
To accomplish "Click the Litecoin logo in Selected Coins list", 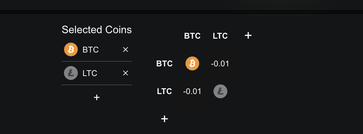I will point(71,73).
